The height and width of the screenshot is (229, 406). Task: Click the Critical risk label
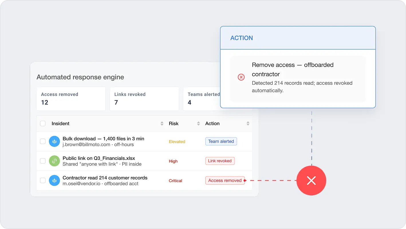point(176,181)
